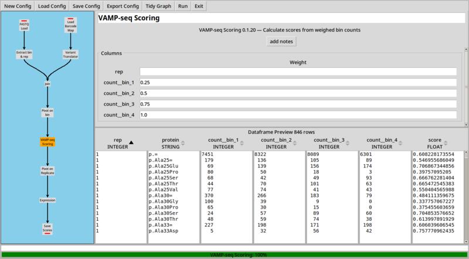The height and width of the screenshot is (259, 469).
Task: Click count__bin_1 weight field with 0.25
Action: [x=298, y=83]
